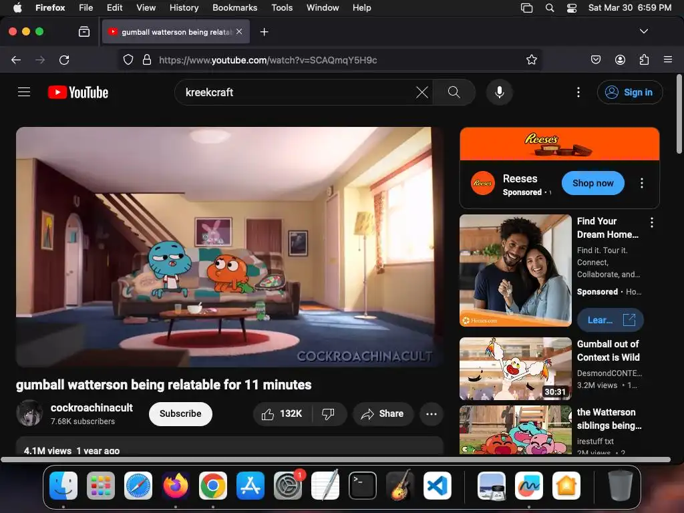Open the History menu
Image resolution: width=684 pixels, height=513 pixels.
(x=184, y=7)
